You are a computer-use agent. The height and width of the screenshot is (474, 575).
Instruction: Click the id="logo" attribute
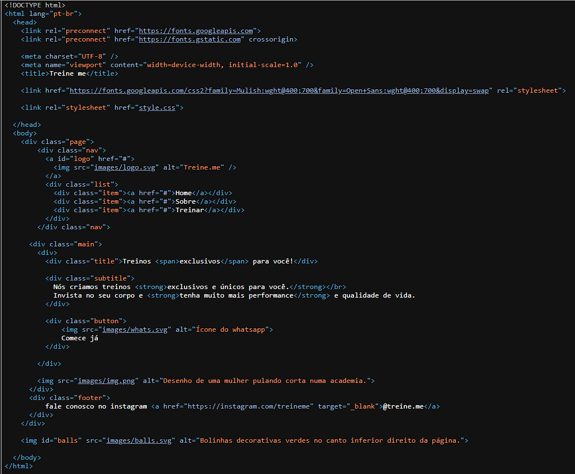68,158
